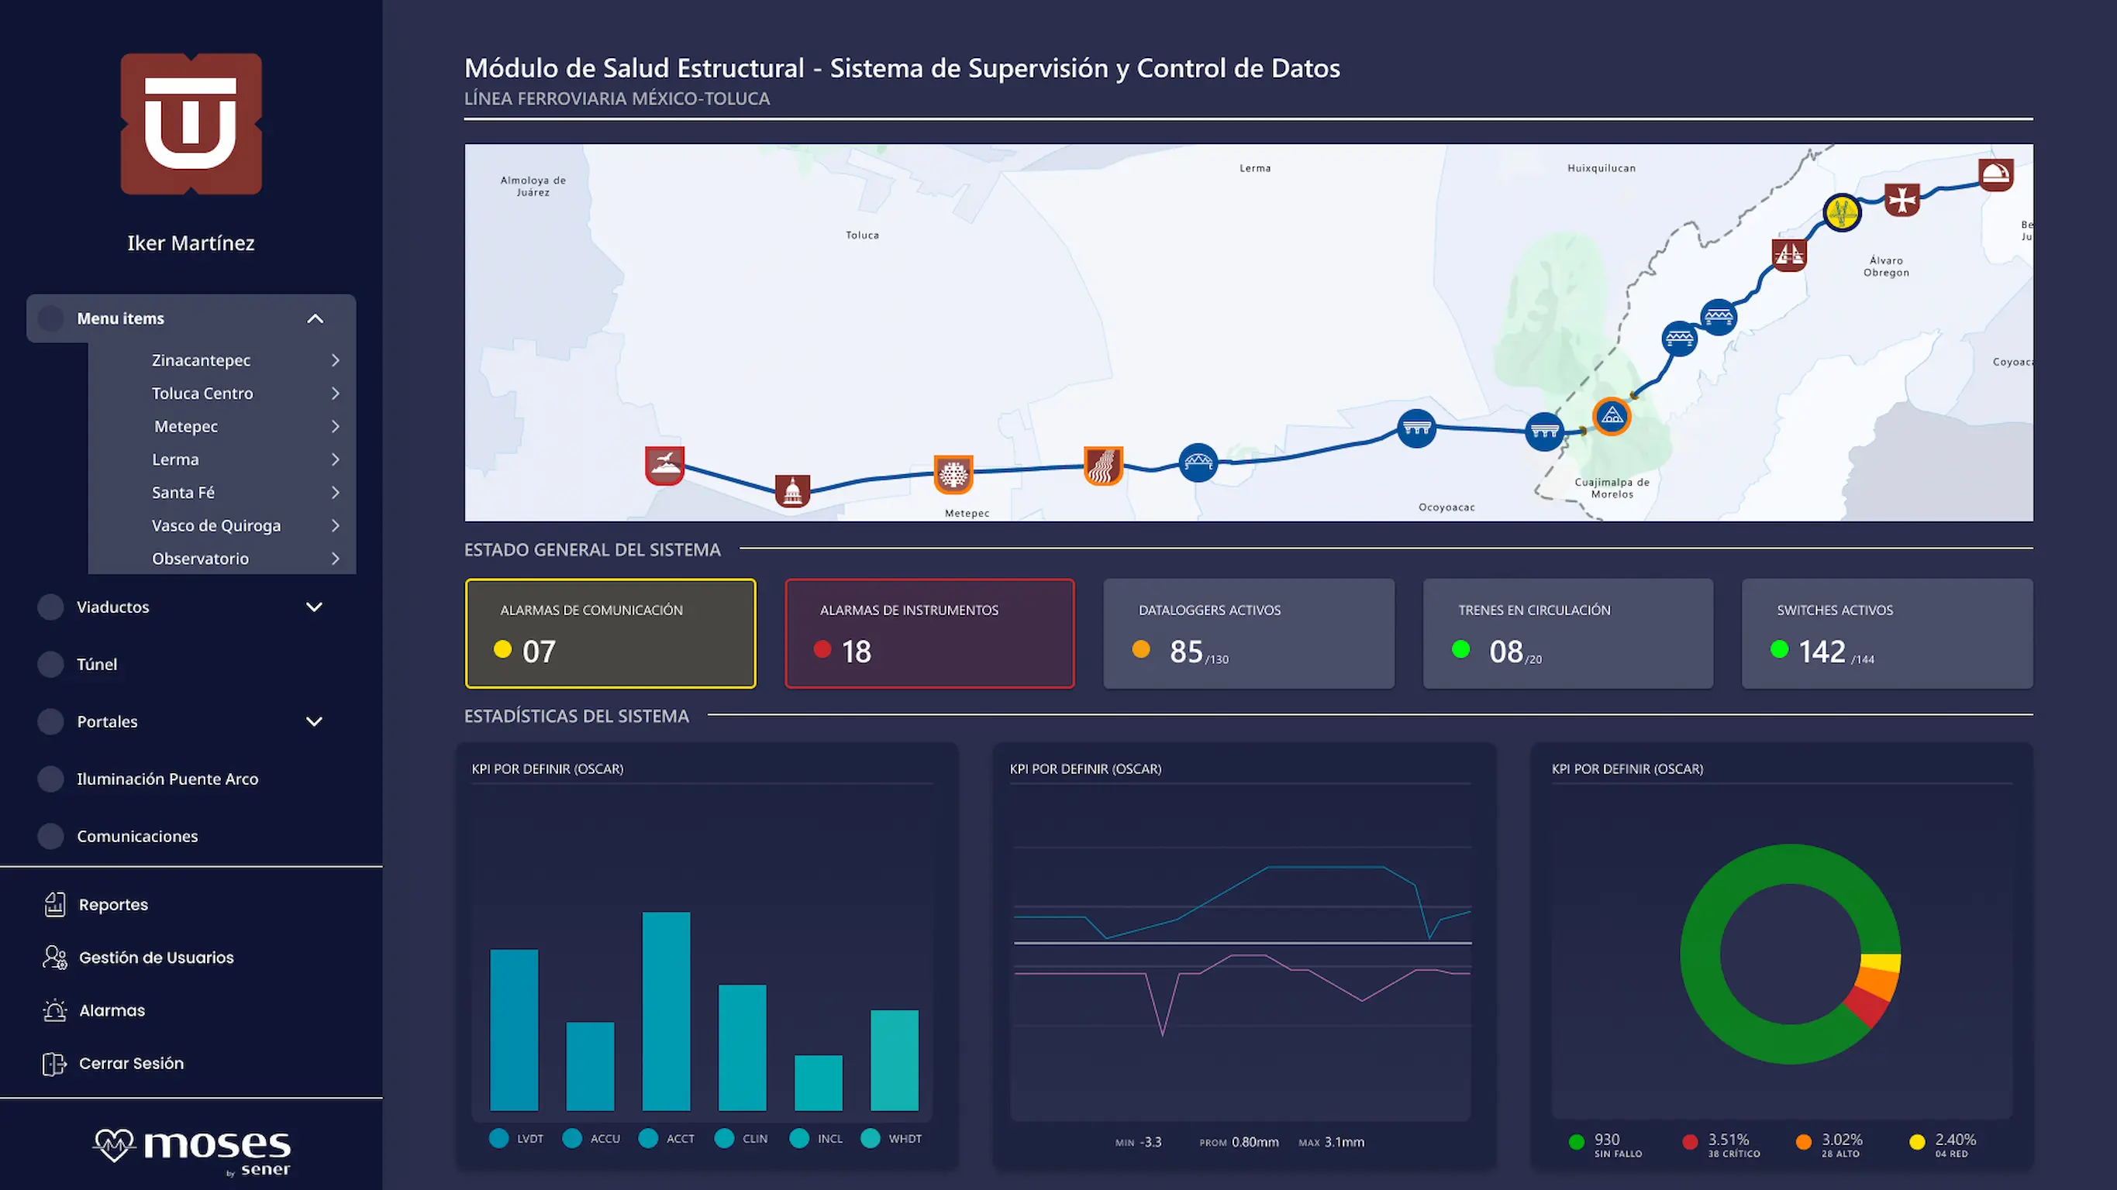Click the Cerrar Sesión exit icon

[x=55, y=1064]
